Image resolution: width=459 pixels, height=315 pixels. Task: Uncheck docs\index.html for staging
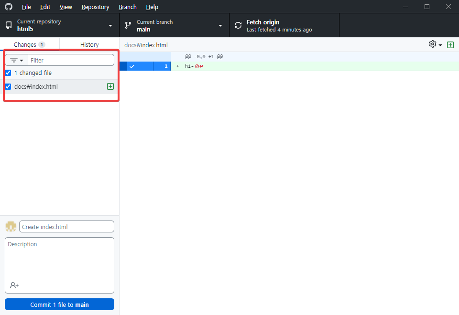[7, 86]
